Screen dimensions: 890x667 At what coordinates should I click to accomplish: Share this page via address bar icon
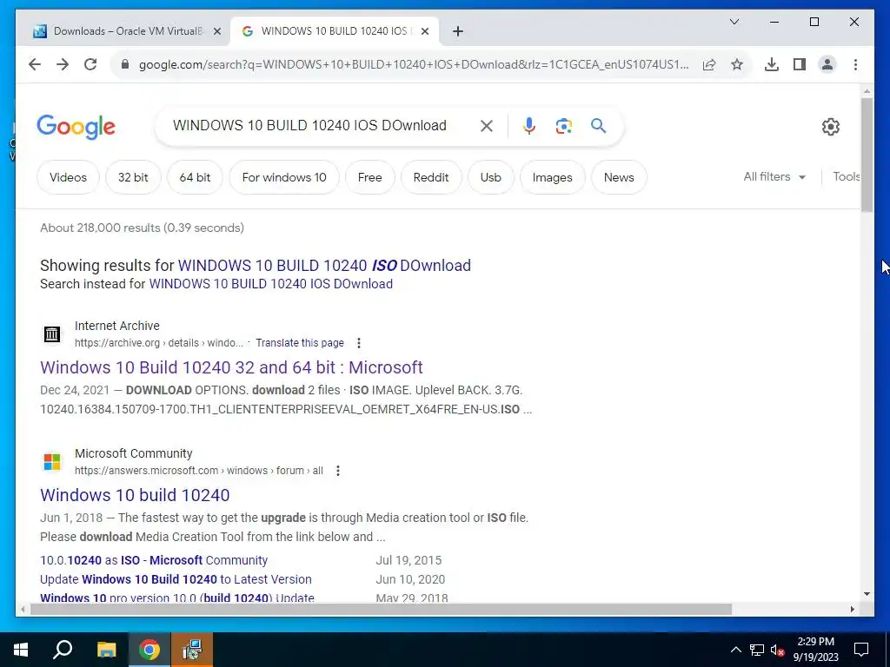[x=709, y=64]
